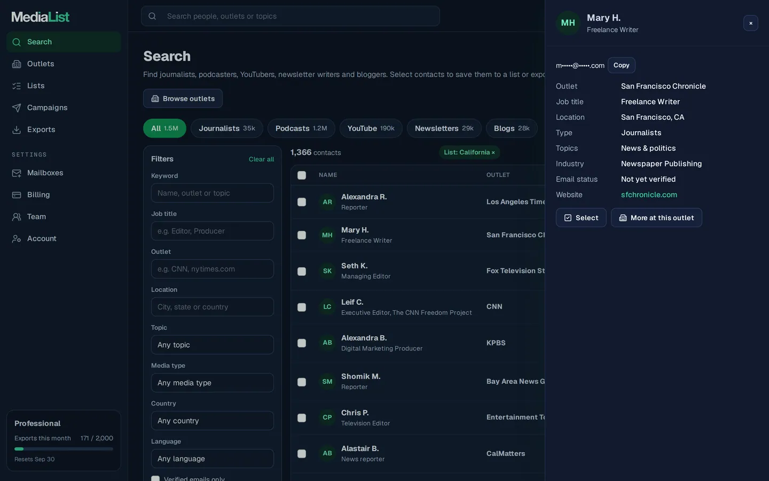The width and height of the screenshot is (769, 481).
Task: Click the Search magnifier icon in sidebar
Action: pos(17,42)
